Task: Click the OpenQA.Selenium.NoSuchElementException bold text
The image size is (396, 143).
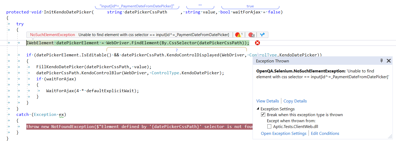Action: [x=301, y=71]
